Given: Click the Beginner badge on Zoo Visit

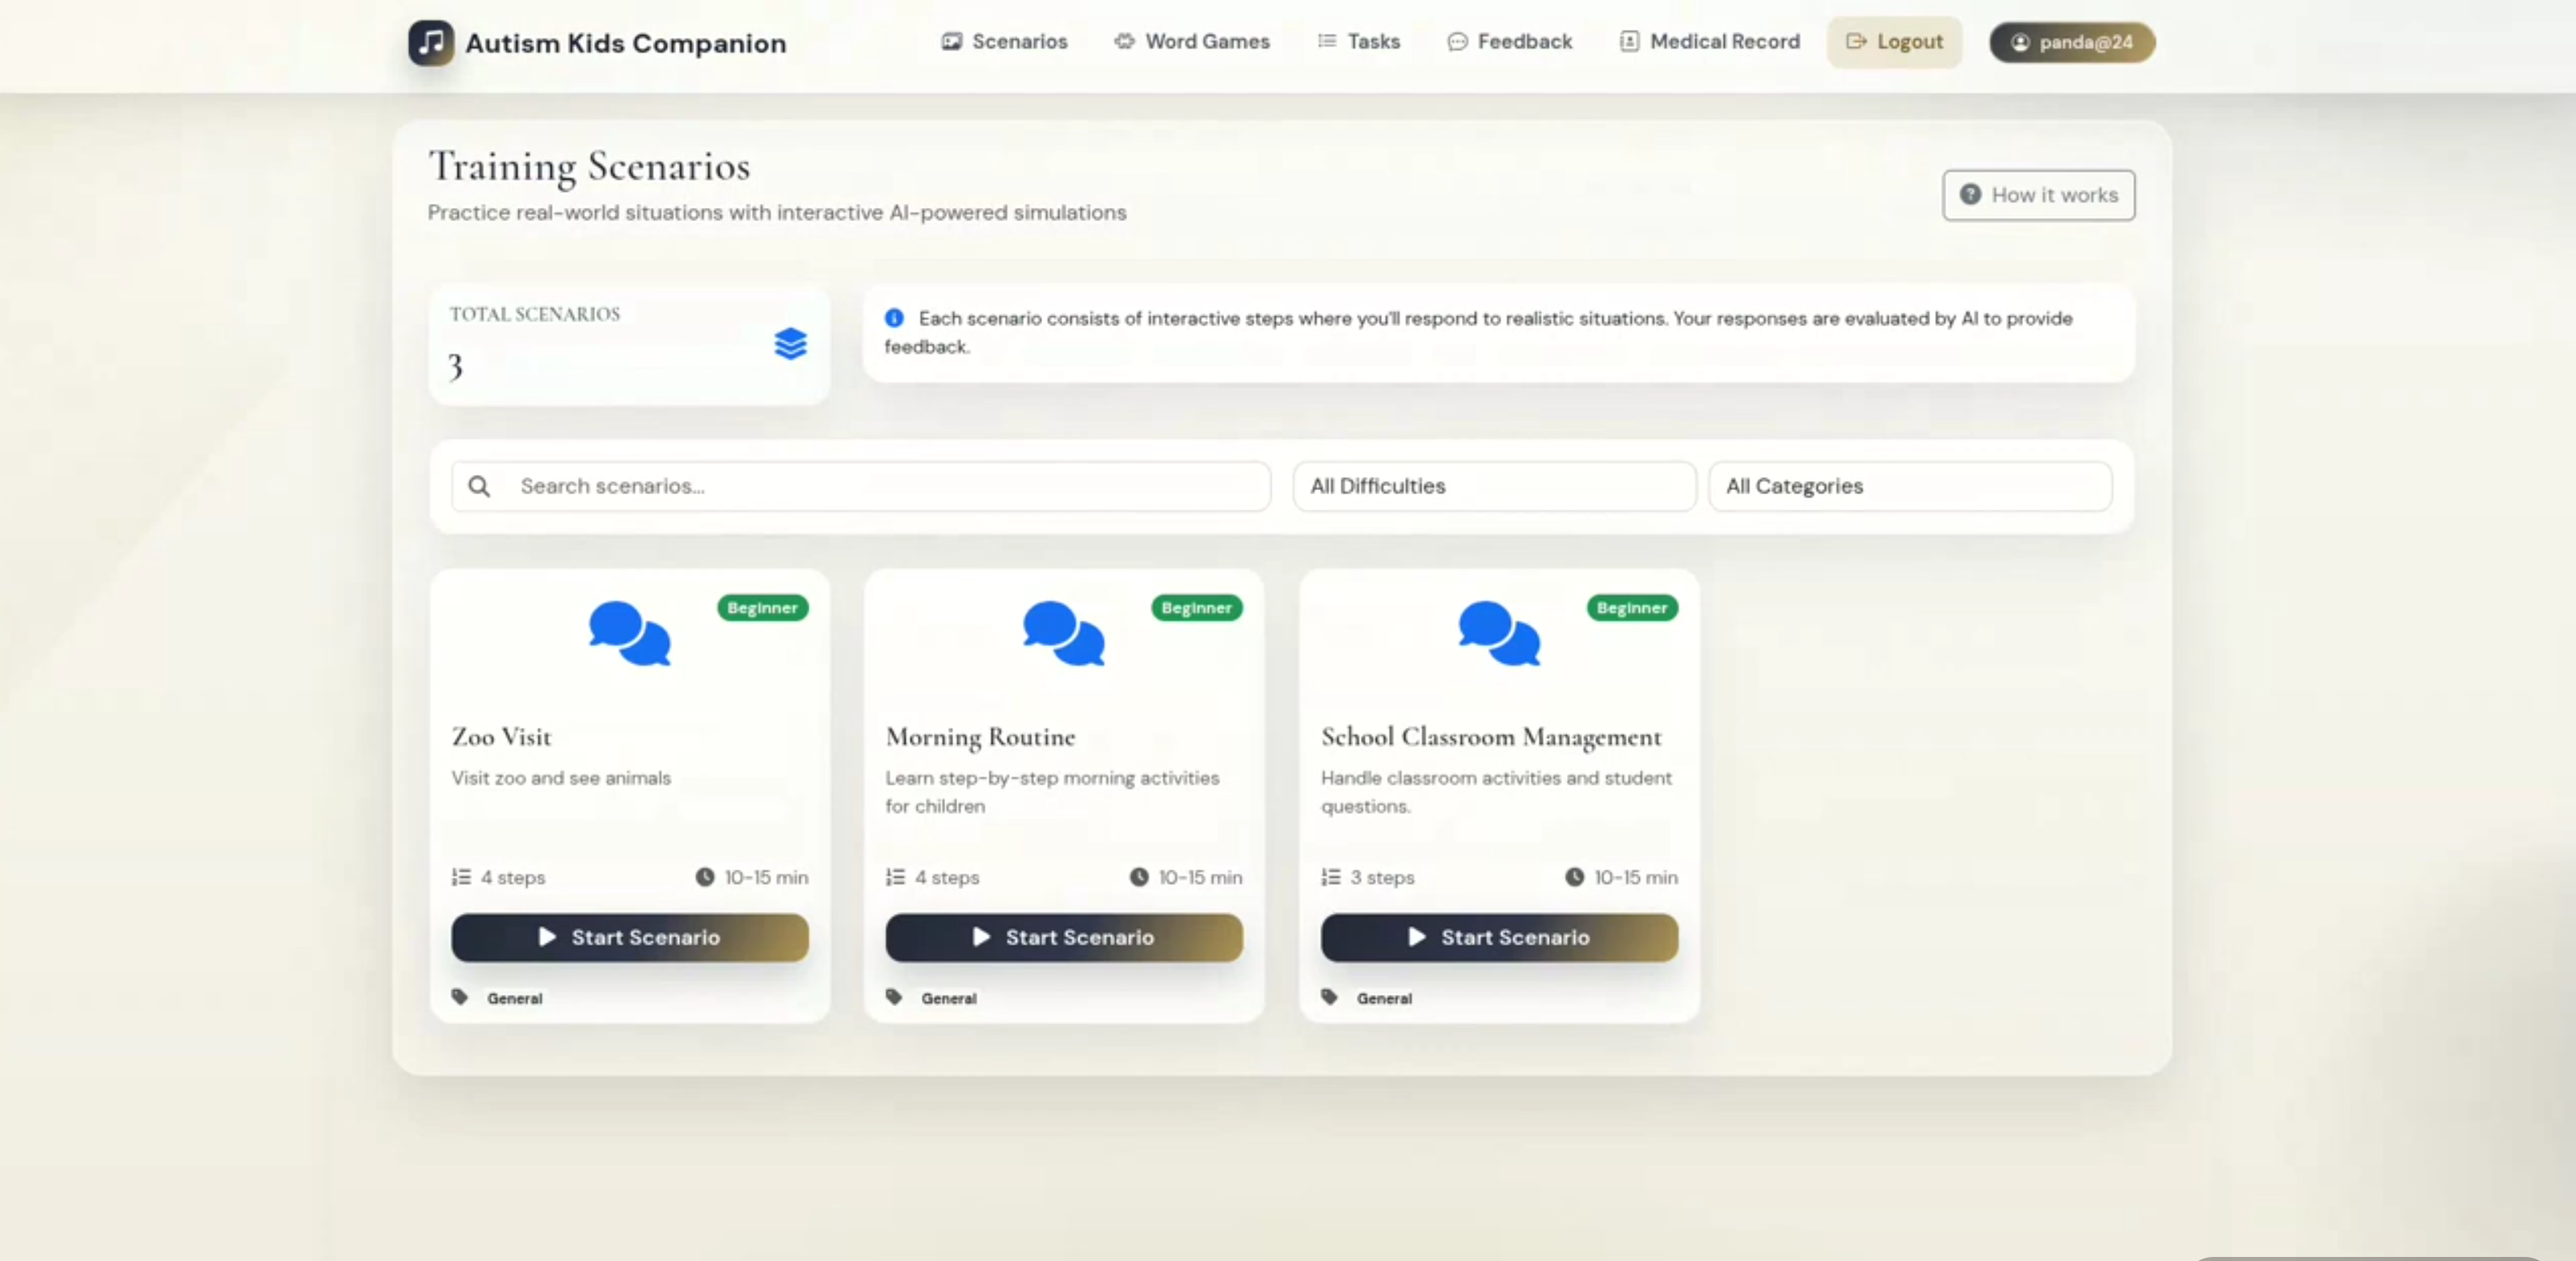Looking at the screenshot, I should click(762, 608).
